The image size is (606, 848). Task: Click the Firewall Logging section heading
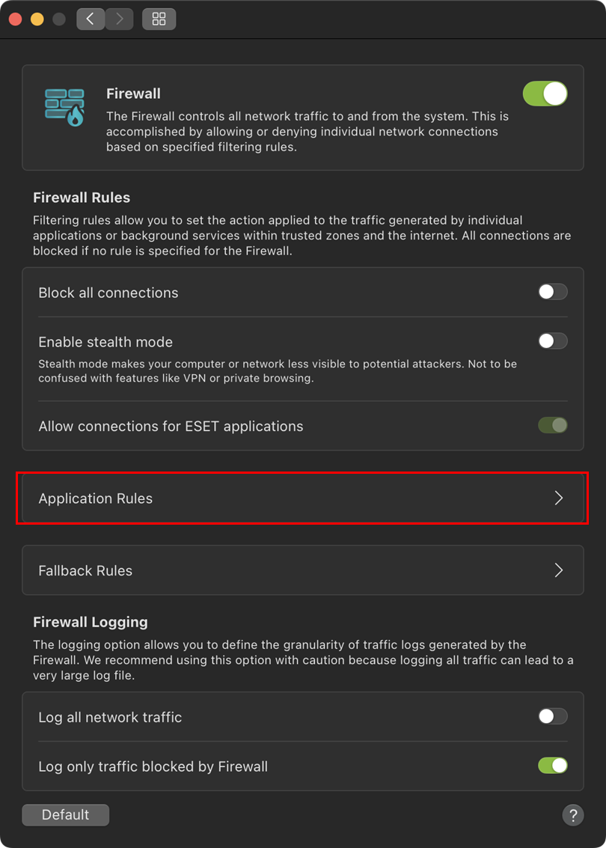91,622
